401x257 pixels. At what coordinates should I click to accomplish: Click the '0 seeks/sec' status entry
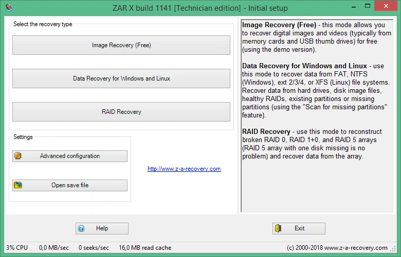point(94,248)
